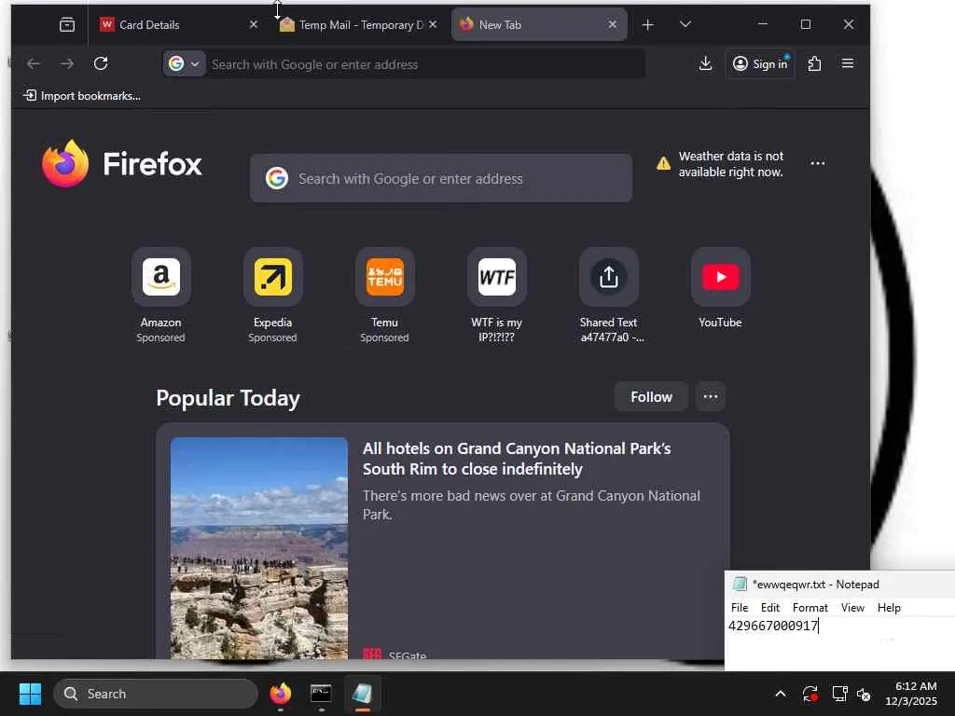Viewport: 955px width, 716px height.
Task: Click the Popular Today heading text
Action: tap(228, 397)
